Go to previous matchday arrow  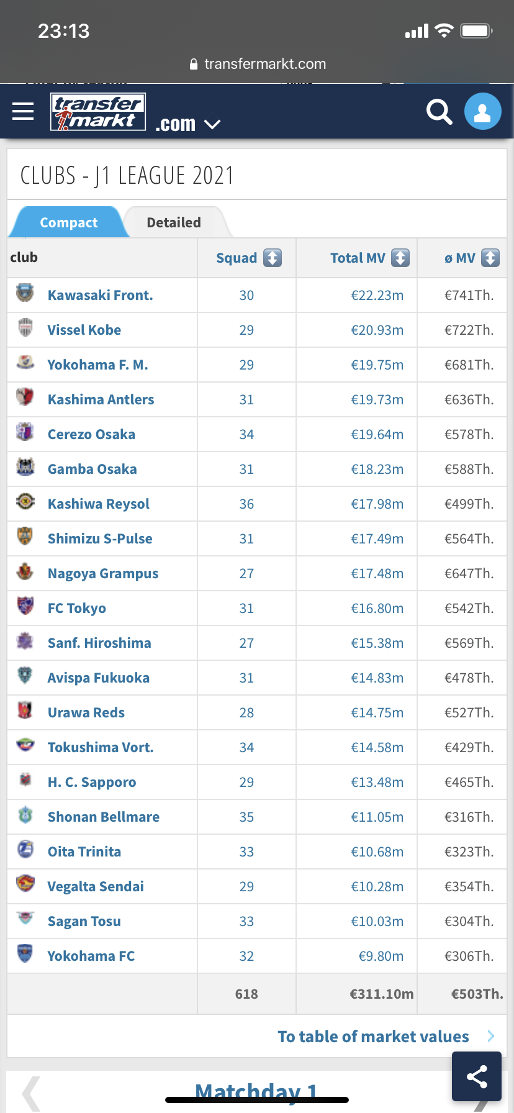[31, 1093]
